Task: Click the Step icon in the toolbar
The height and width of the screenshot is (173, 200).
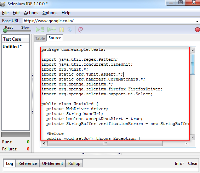Action: (70, 30)
